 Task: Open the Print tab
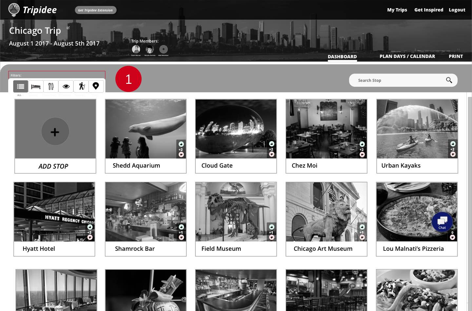[456, 56]
